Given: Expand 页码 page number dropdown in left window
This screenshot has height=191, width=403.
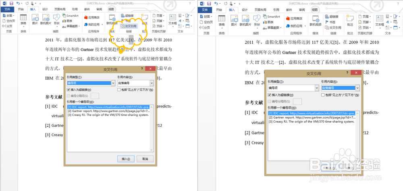Looking at the screenshot, I should (x=164, y=26).
